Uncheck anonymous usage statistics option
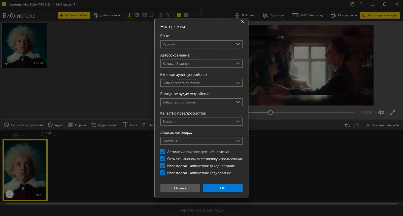 click(163, 159)
